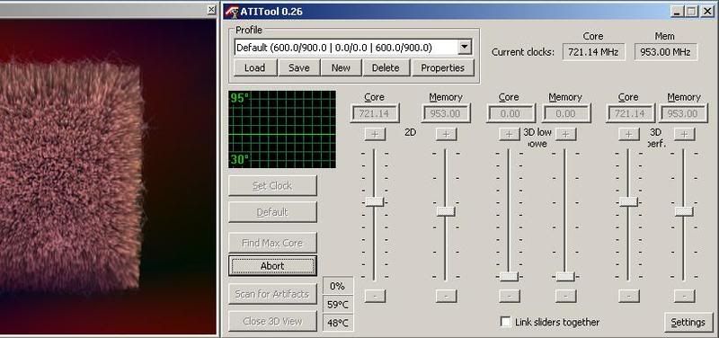Click the 2D Core slider thumb
The height and width of the screenshot is (338, 719).
pyautogui.click(x=375, y=201)
